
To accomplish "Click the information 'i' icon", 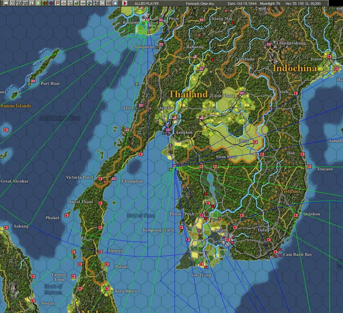I will pyautogui.click(x=32, y=3).
